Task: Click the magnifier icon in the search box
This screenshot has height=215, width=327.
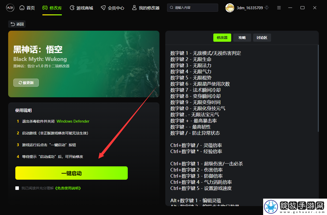Action: [x=172, y=8]
